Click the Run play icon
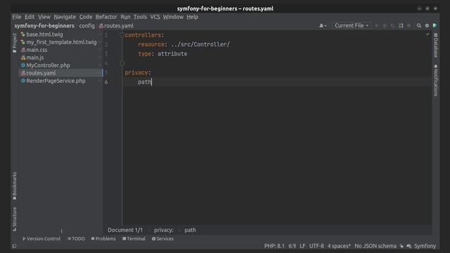450x253 pixels. click(x=377, y=25)
